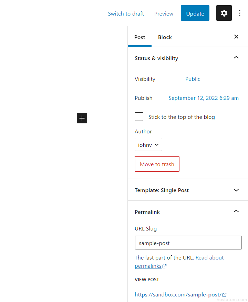Open the Author dropdown
The width and height of the screenshot is (248, 302).
coord(148,145)
